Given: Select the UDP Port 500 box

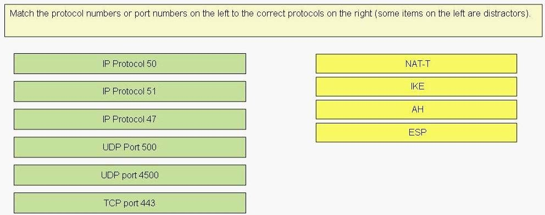Looking at the screenshot, I should (x=130, y=147).
